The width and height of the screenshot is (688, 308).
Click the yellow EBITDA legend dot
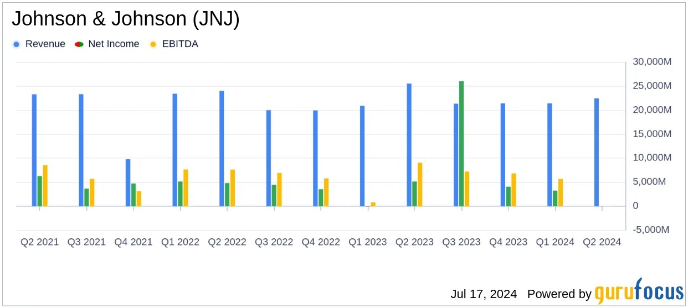click(x=153, y=44)
